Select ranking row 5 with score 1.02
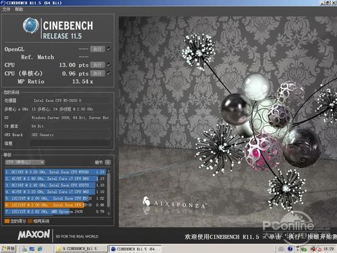 click(x=55, y=198)
